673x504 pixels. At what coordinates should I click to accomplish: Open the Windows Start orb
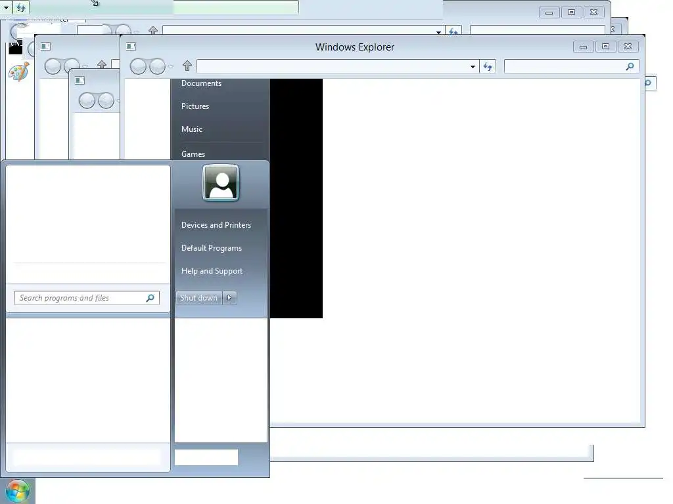pos(17,491)
